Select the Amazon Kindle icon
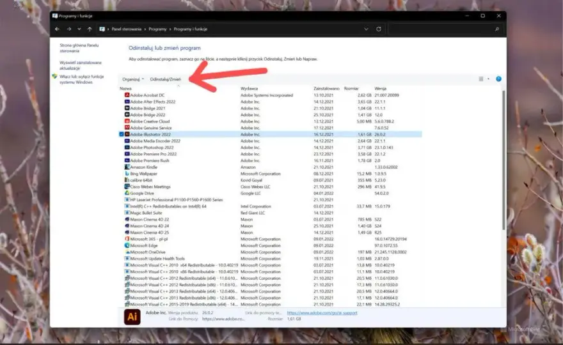 pyautogui.click(x=127, y=167)
